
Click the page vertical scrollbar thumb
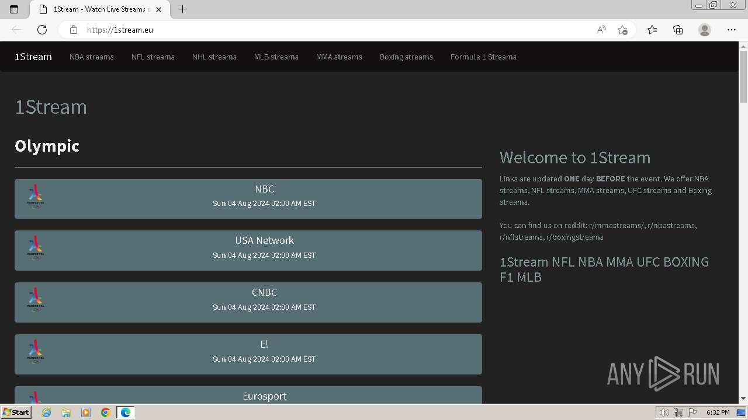tap(743, 76)
